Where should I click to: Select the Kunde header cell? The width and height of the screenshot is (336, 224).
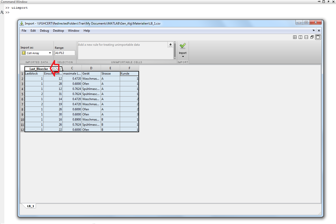[x=129, y=74]
